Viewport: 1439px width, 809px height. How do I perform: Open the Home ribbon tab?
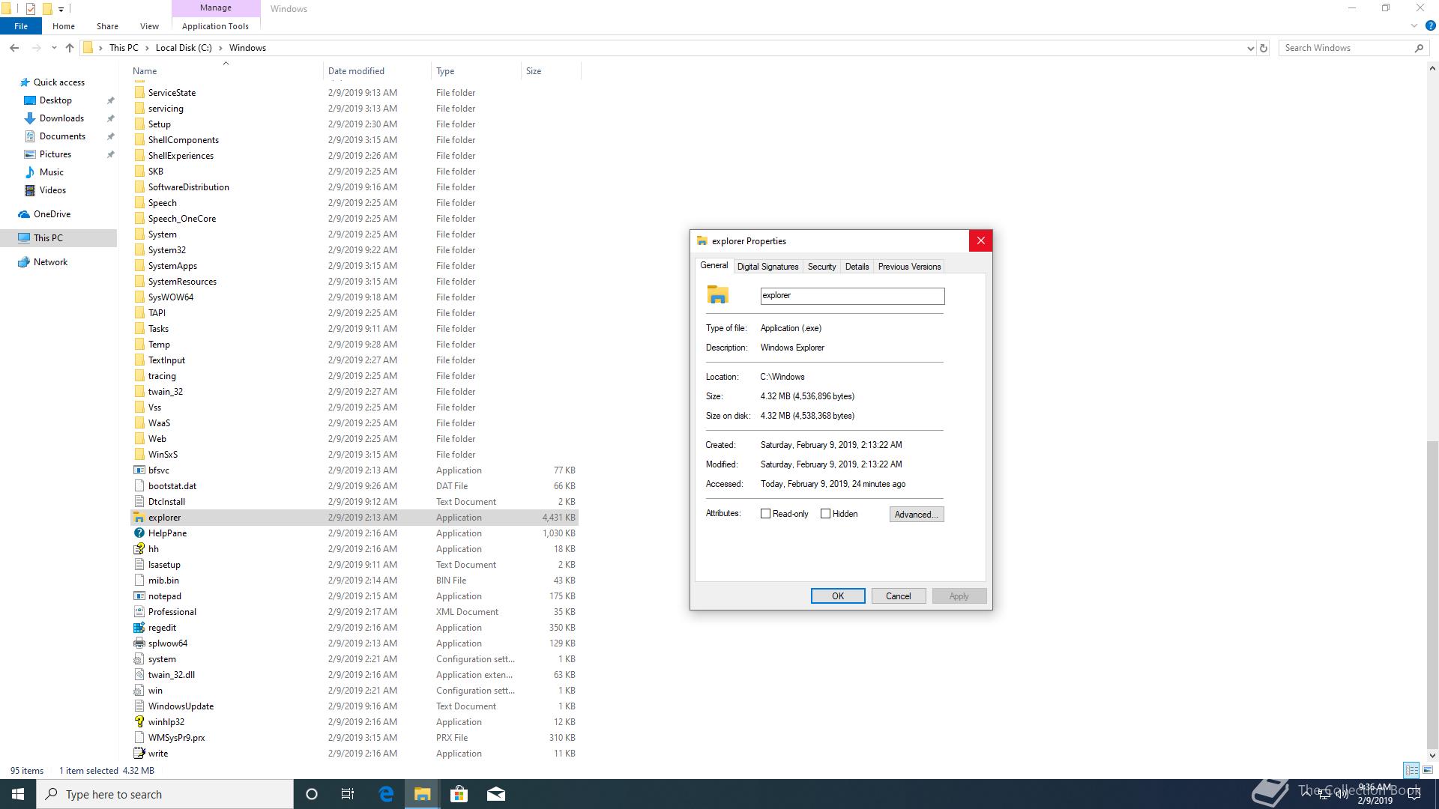64,26
